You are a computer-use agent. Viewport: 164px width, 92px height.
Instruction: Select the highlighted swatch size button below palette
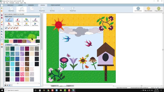pos(9,85)
